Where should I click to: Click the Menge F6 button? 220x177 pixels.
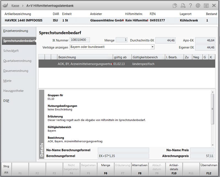pos(106,169)
